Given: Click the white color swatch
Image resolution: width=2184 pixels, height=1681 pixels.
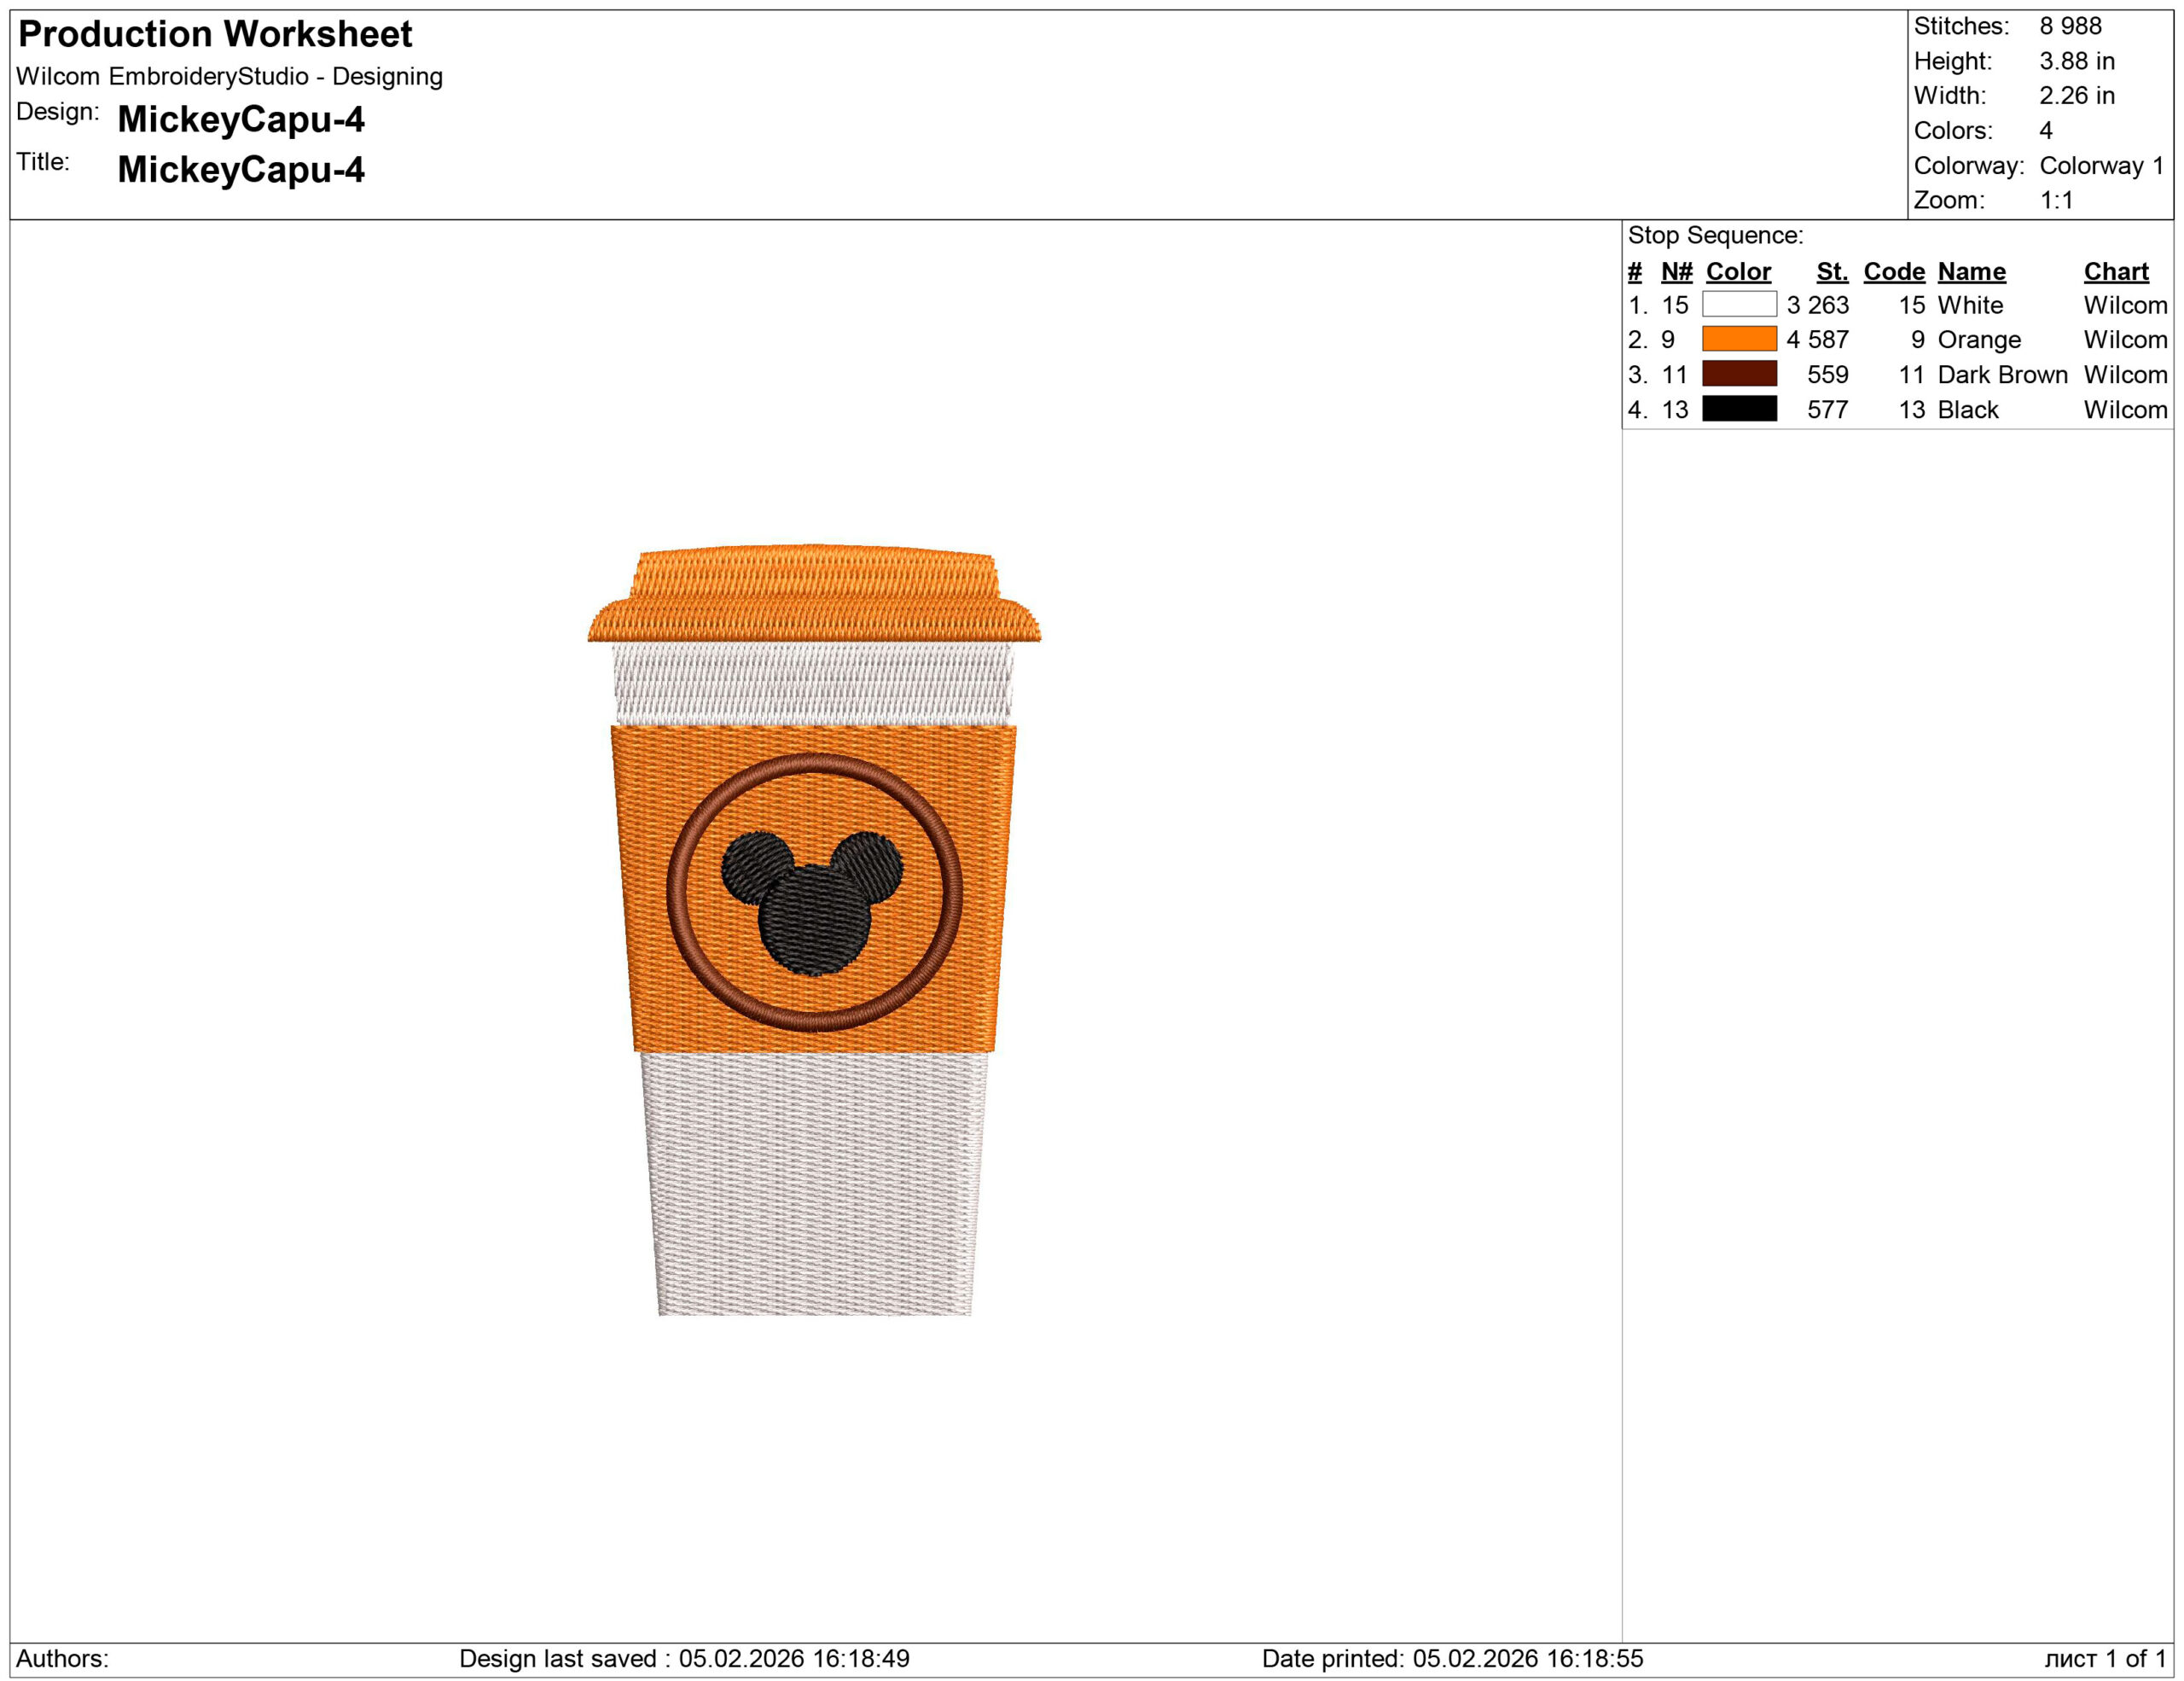Looking at the screenshot, I should click(x=1739, y=304).
